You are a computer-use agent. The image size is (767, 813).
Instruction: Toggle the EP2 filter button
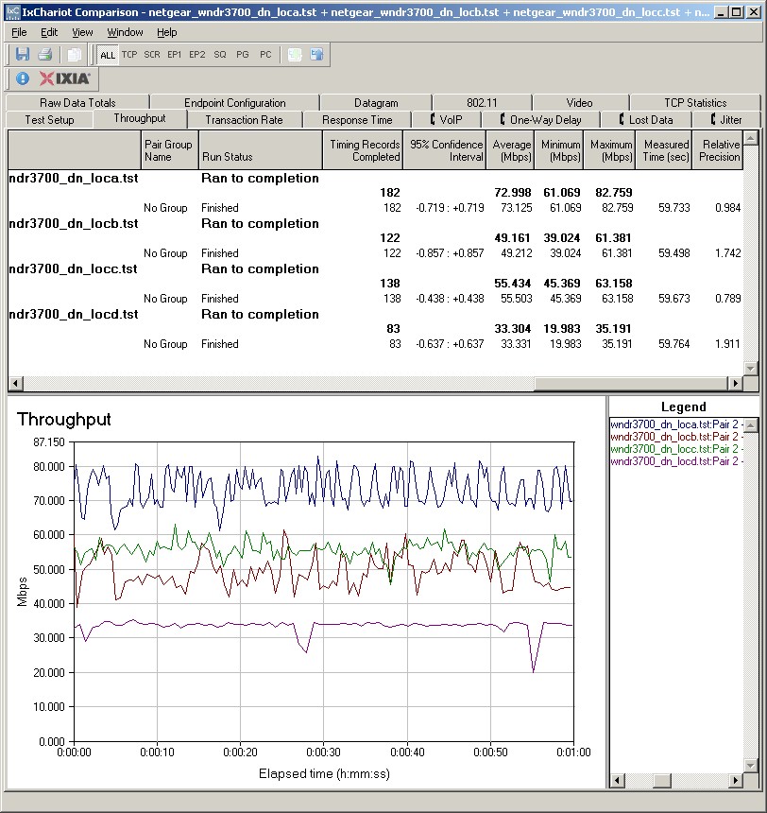click(197, 55)
